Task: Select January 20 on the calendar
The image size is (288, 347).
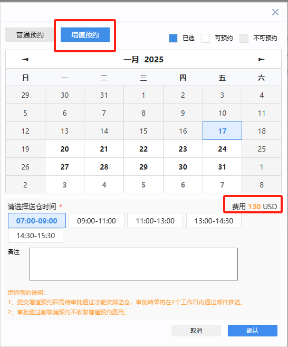Action: [64, 149]
